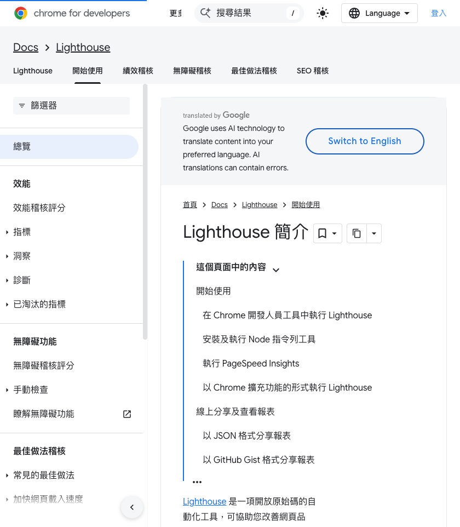This screenshot has width=460, height=527.
Task: Jump to 在 Chrome 開發人員工具中執行 Lighthouse
Action: [x=287, y=315]
